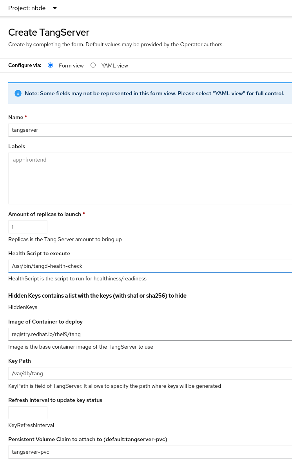The width and height of the screenshot is (292, 460).
Task: Select the Form view radio button
Action: (x=50, y=65)
